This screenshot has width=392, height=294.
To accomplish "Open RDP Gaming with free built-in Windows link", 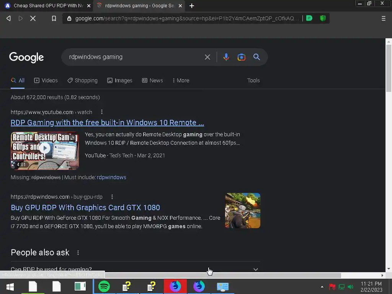I will click(107, 122).
